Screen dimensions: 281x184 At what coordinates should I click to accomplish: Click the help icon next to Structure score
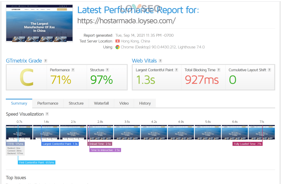tap(107, 70)
